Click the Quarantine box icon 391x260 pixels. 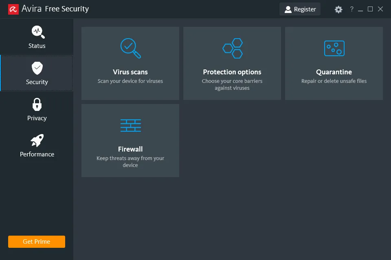coord(334,48)
